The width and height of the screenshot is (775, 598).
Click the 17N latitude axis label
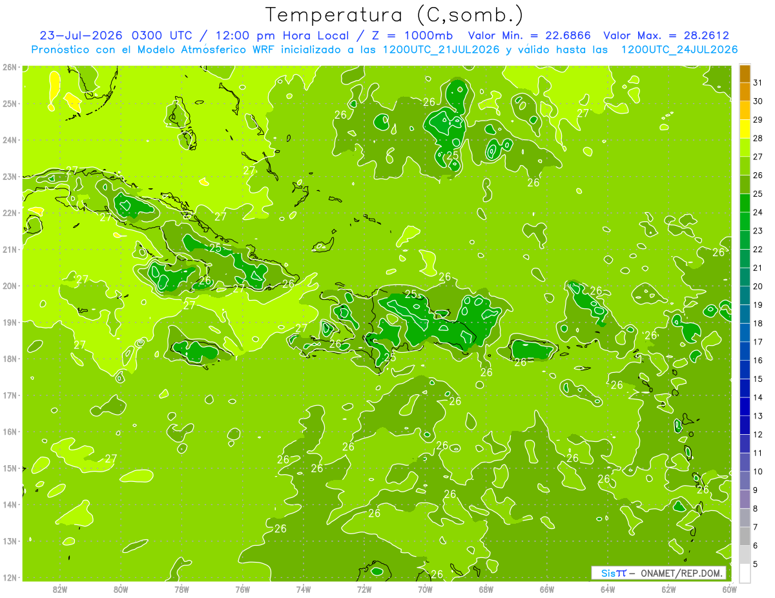[9, 395]
